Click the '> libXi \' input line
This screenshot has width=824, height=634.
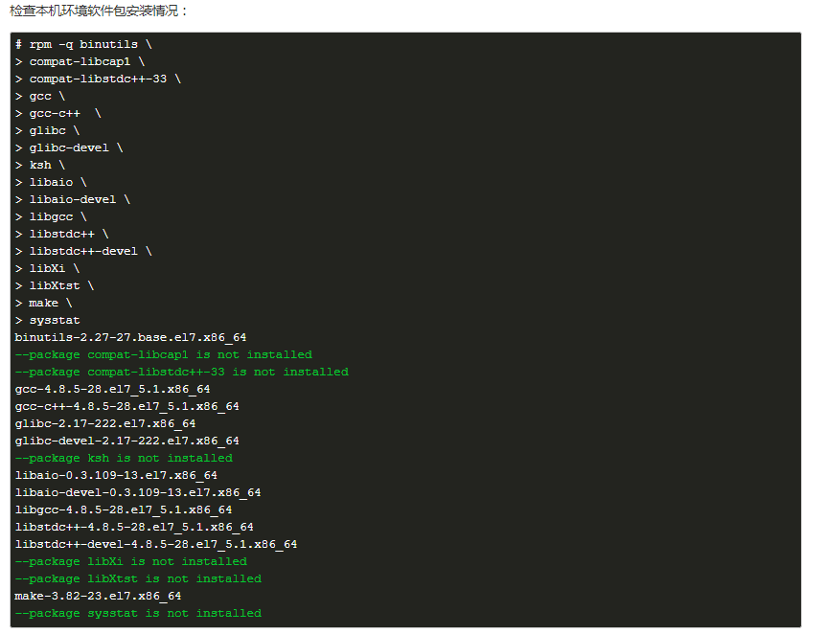(47, 269)
